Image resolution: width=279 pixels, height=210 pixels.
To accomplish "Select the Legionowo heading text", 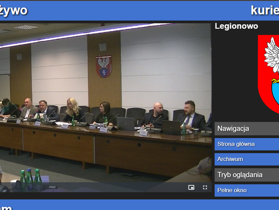I will coord(236,26).
